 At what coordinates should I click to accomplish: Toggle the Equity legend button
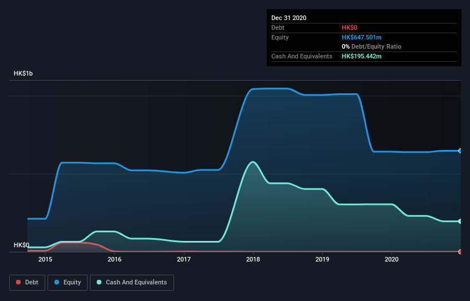pos(68,283)
